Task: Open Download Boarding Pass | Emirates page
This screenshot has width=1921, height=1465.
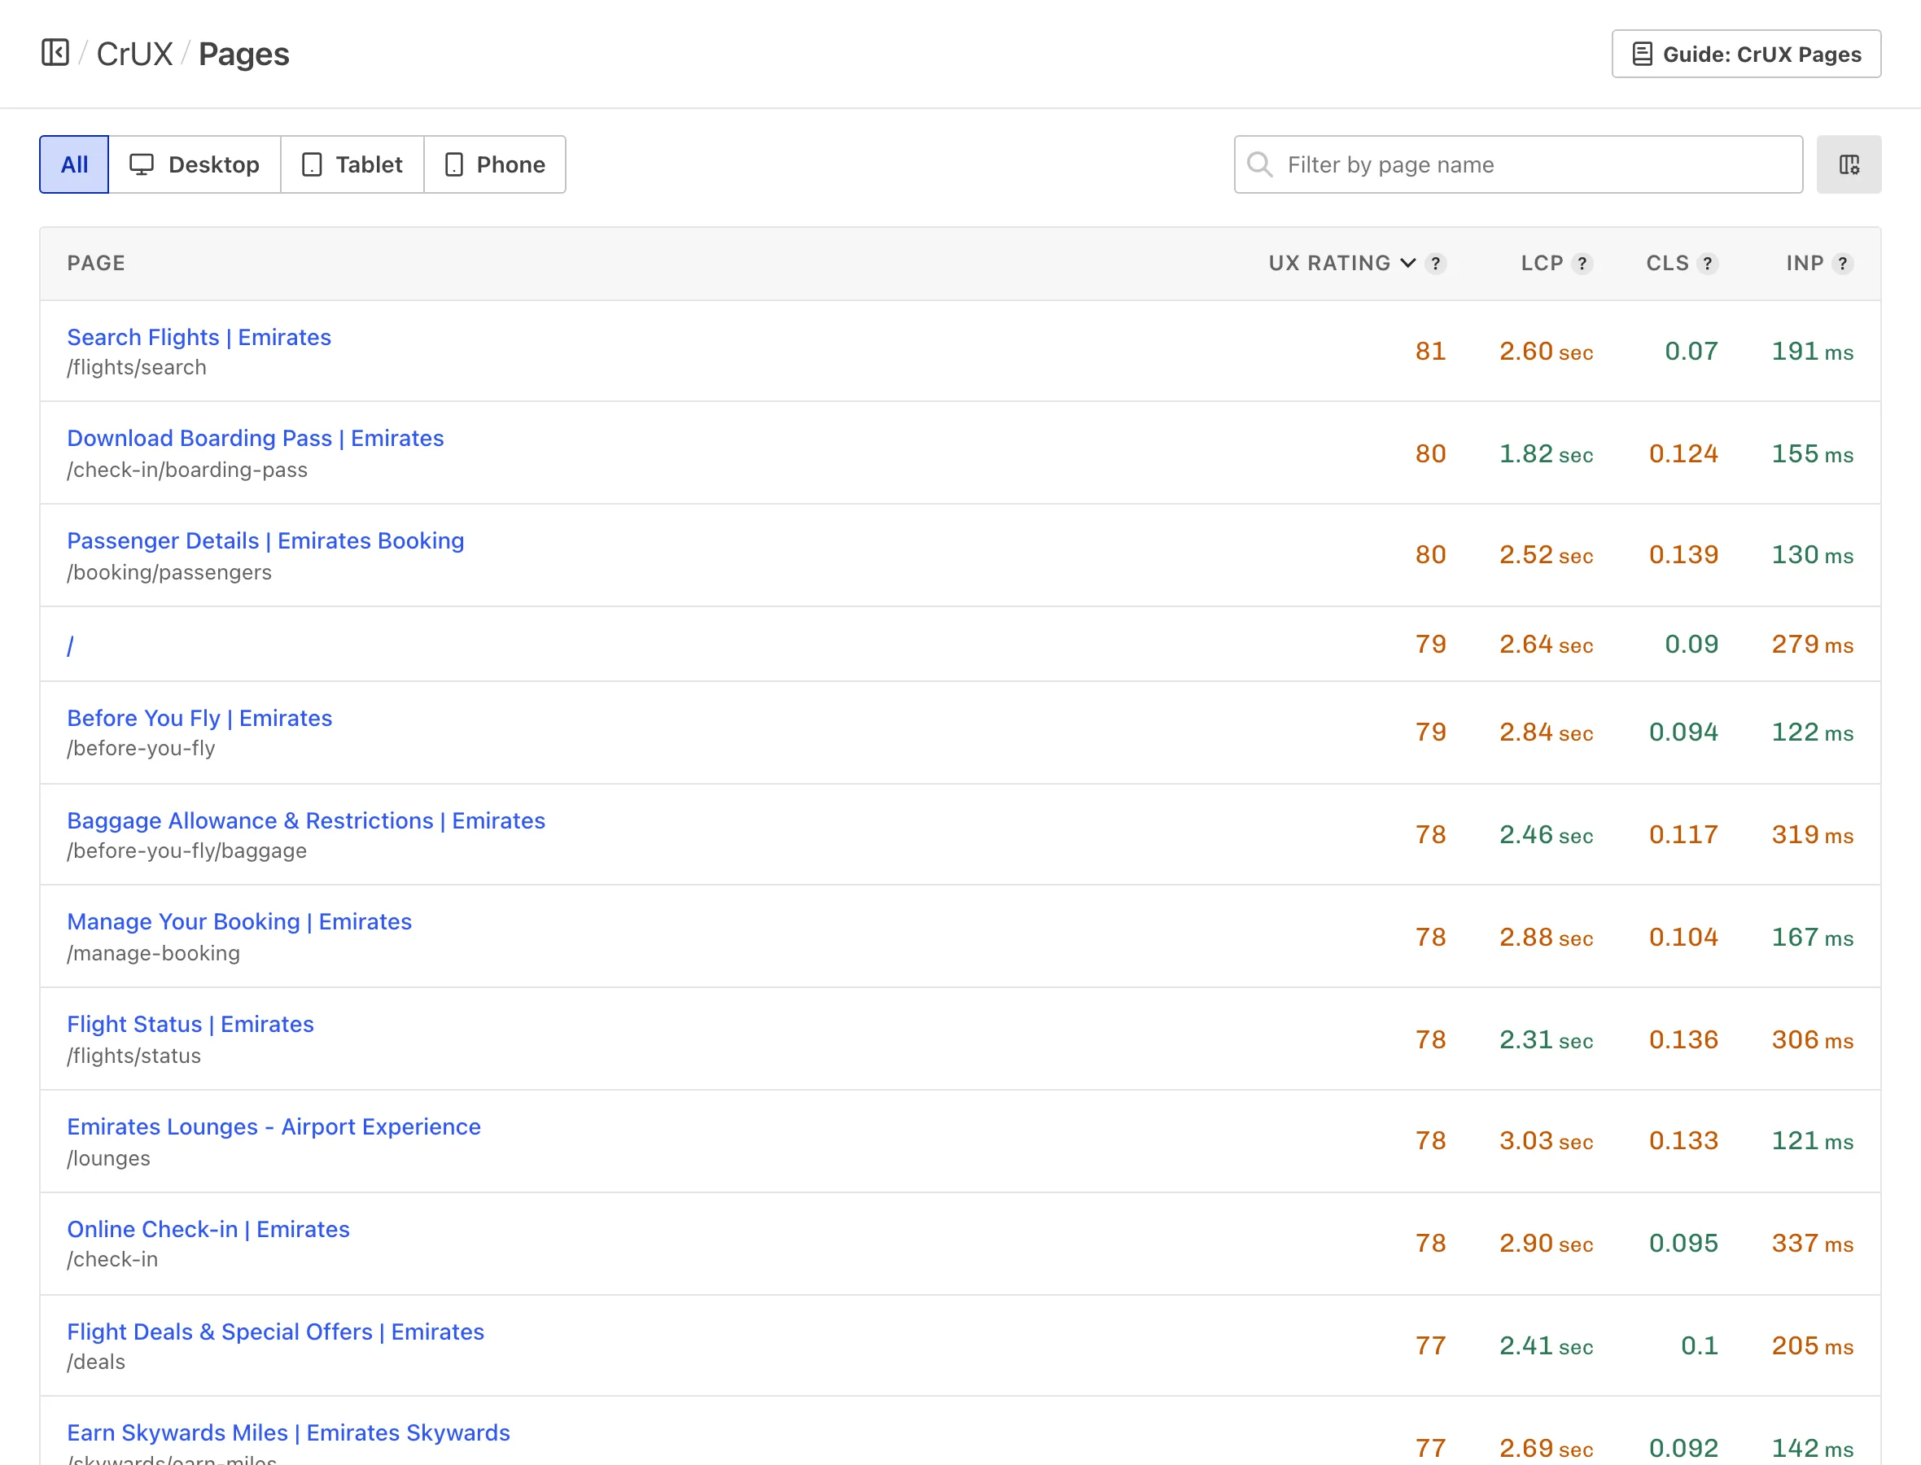Action: coord(256,438)
